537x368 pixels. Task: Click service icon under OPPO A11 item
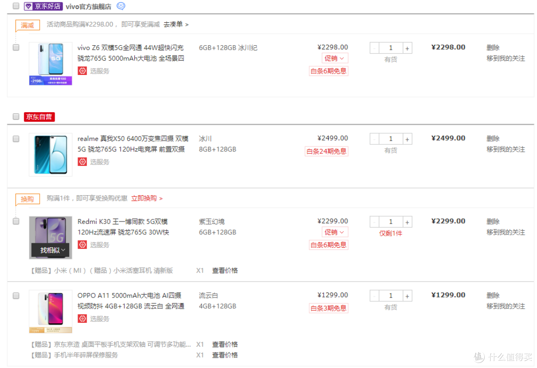[x=82, y=319]
